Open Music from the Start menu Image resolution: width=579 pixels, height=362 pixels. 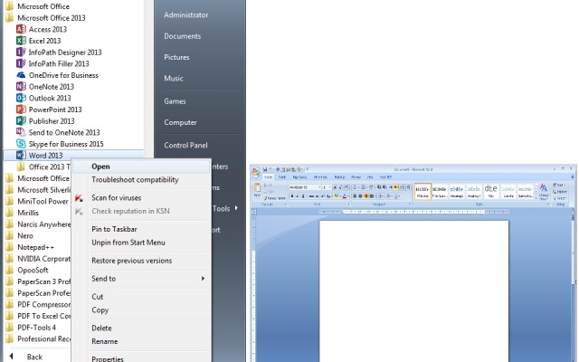pos(174,79)
